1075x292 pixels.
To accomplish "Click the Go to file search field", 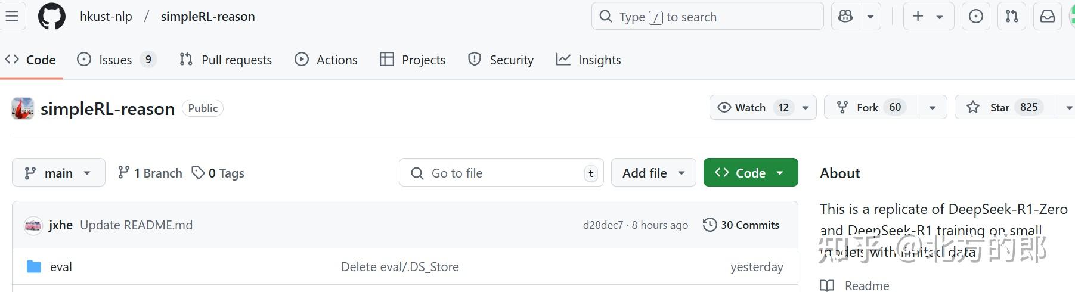I will tap(501, 173).
